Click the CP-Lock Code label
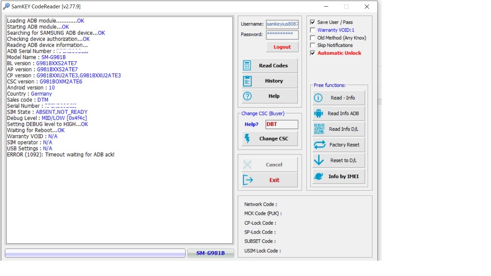 260,223
